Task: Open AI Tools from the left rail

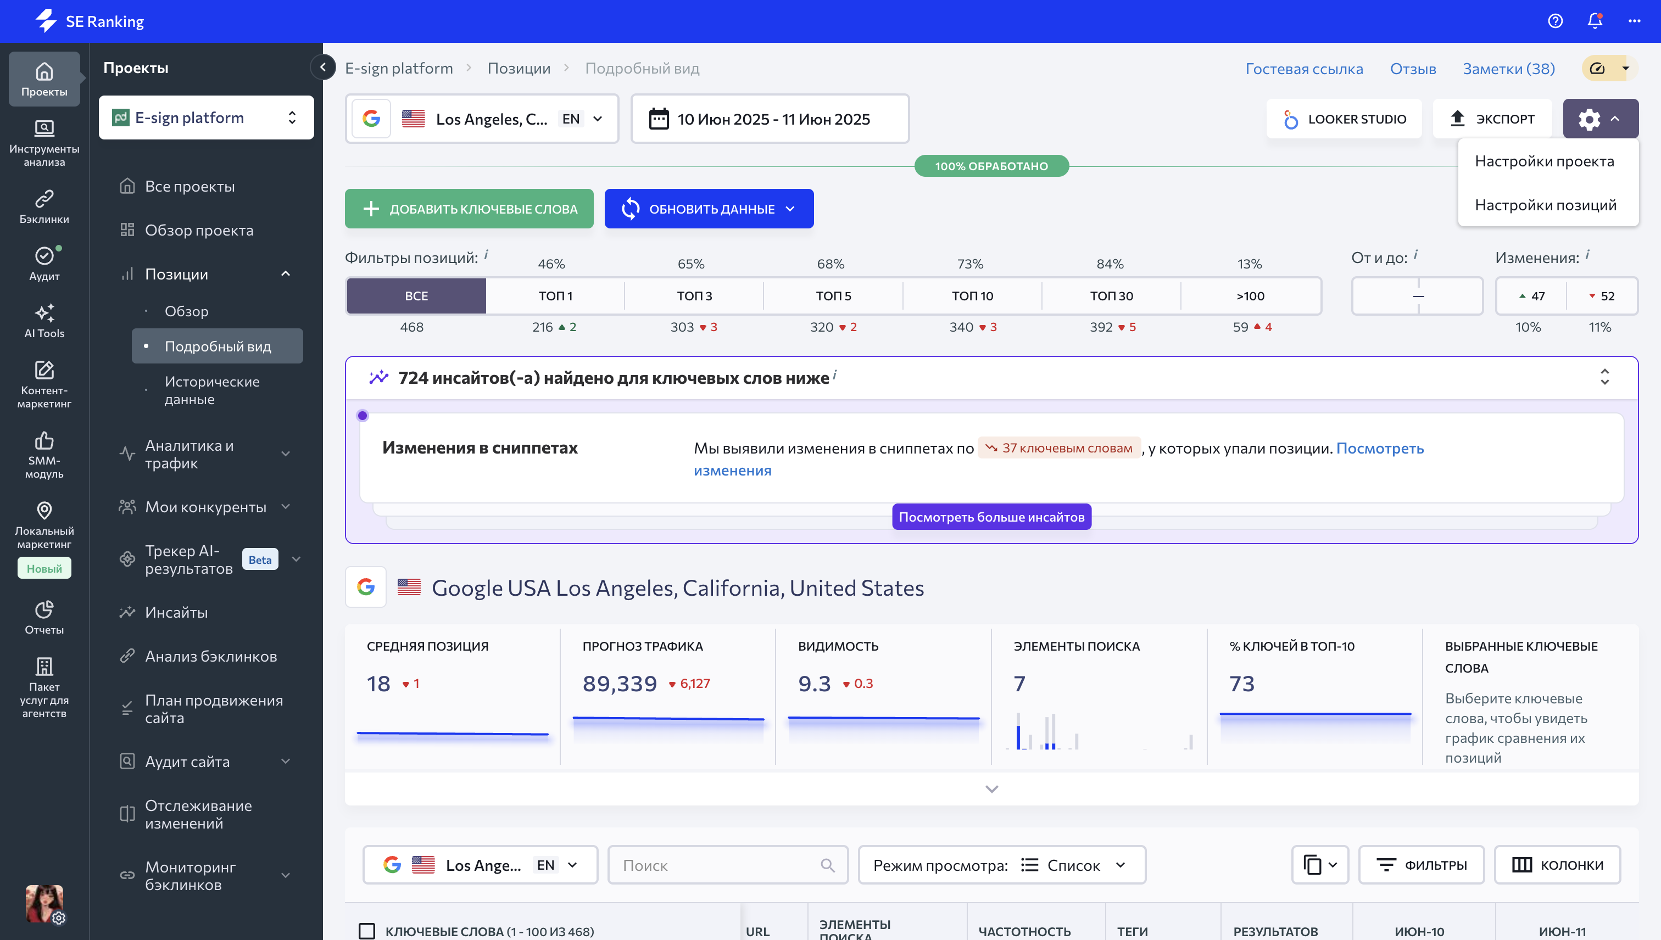Action: click(44, 320)
